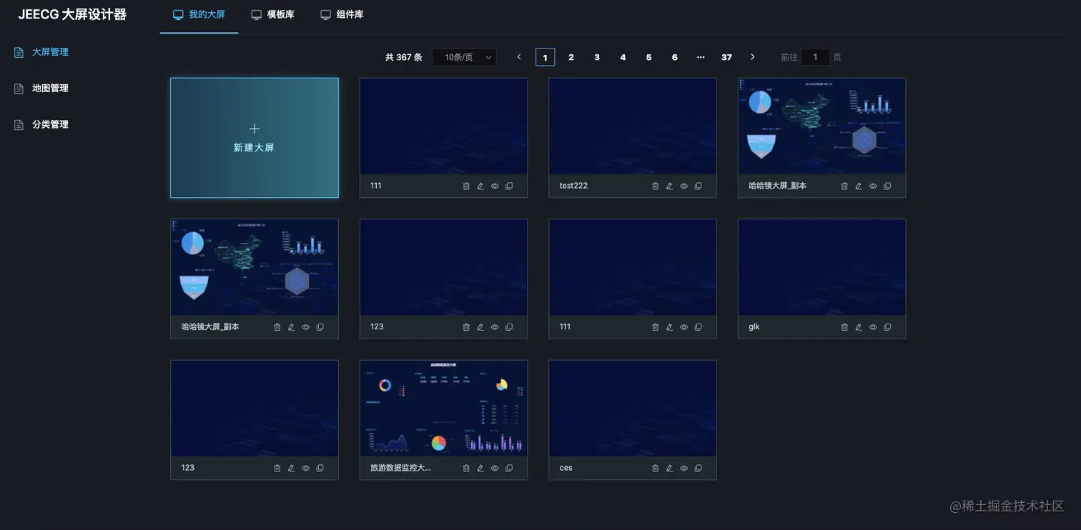Switch to the 我的大屏 tab
The width and height of the screenshot is (1081, 530).
pyautogui.click(x=199, y=14)
